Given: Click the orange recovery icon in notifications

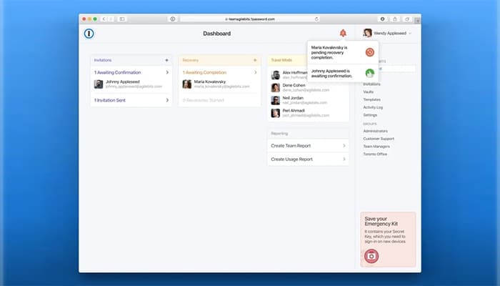Looking at the screenshot, I should 369,52.
